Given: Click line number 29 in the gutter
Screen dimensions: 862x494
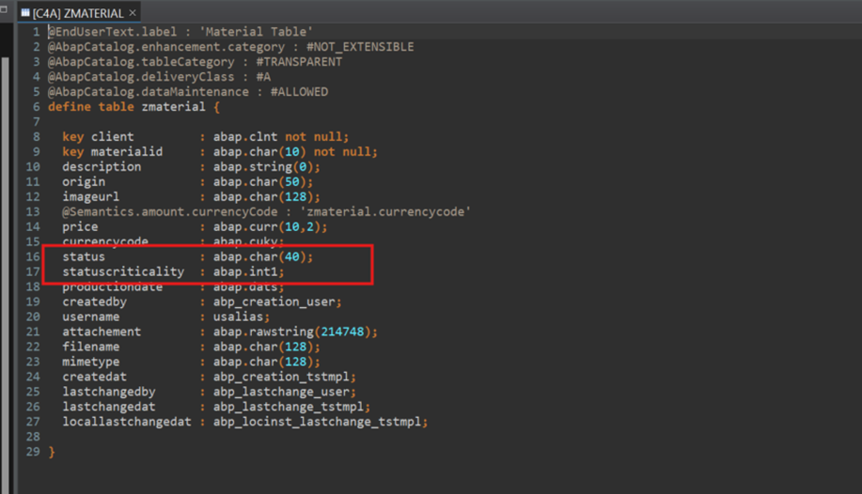Looking at the screenshot, I should pyautogui.click(x=36, y=452).
